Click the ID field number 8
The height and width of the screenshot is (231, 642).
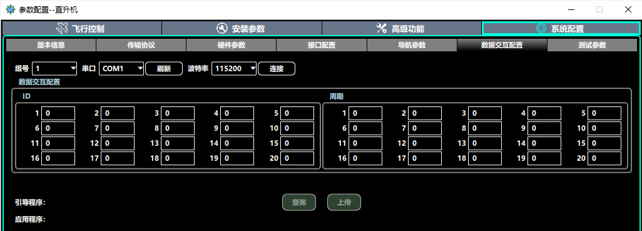point(177,128)
